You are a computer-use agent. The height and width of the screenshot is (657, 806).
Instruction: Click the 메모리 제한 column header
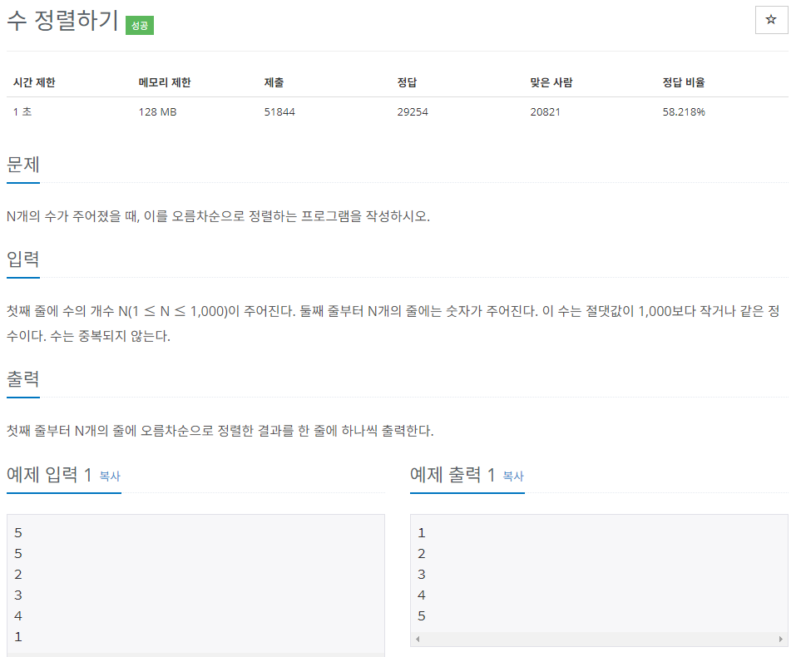[x=165, y=82]
